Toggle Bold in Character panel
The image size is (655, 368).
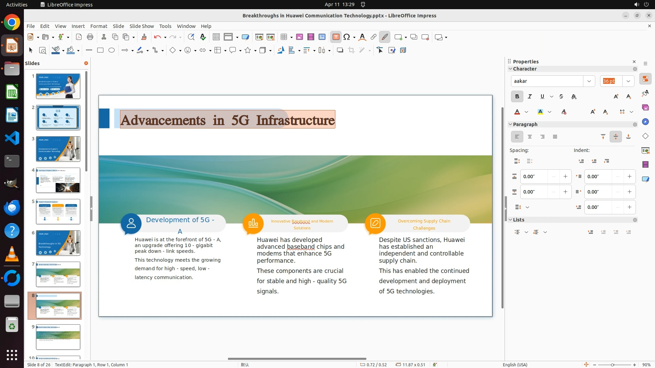tap(517, 97)
